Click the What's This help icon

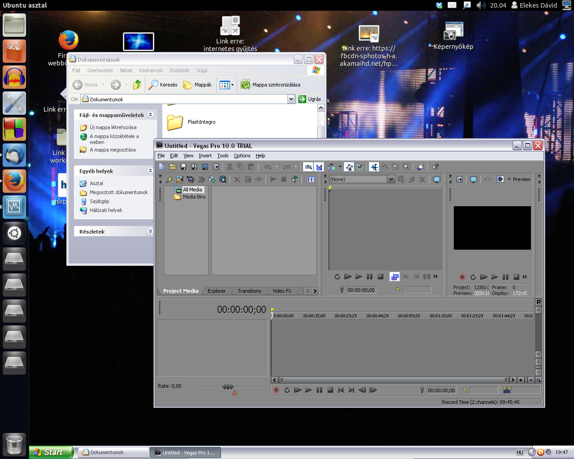point(435,167)
